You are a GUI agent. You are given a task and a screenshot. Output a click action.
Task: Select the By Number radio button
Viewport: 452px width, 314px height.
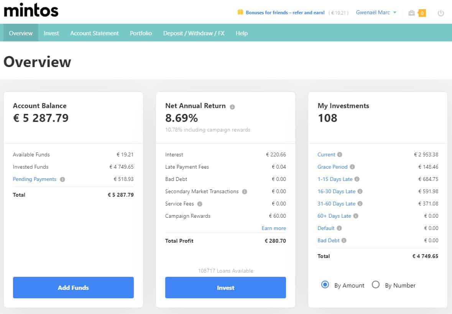click(x=376, y=285)
